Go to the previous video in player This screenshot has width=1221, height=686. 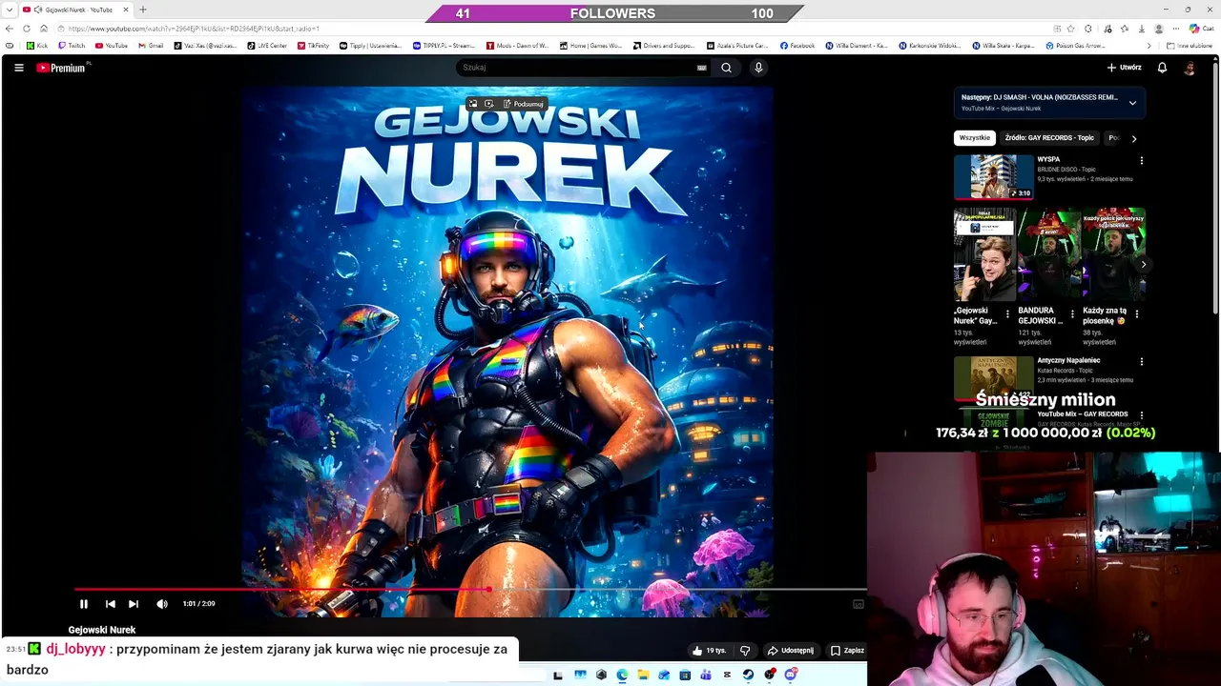pos(110,604)
